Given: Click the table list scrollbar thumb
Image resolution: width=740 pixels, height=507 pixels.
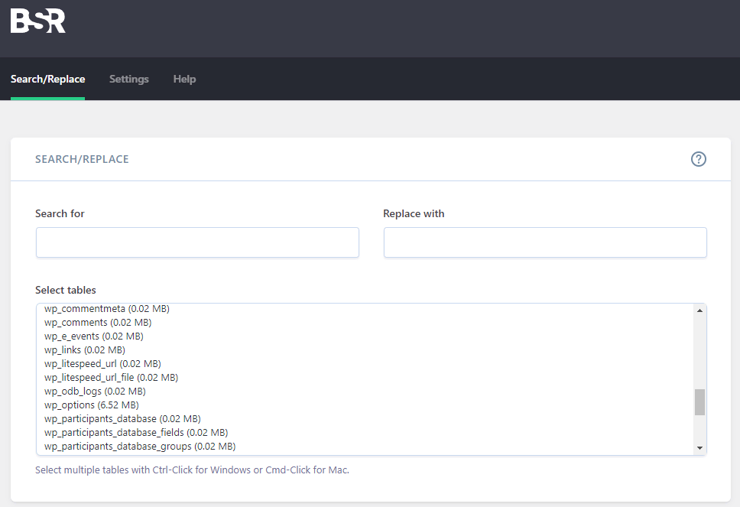Looking at the screenshot, I should tap(699, 402).
